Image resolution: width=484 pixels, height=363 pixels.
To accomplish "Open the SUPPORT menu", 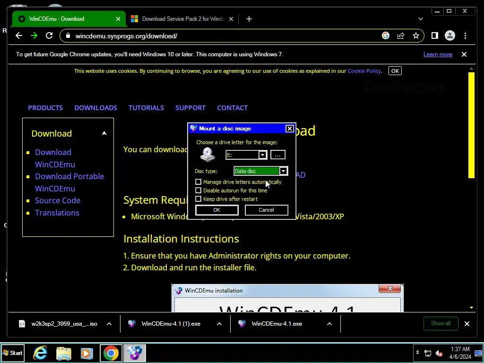I will coord(190,108).
